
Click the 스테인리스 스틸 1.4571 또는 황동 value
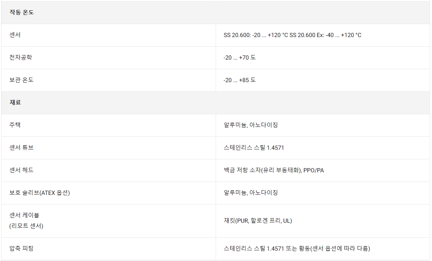coord(296,248)
